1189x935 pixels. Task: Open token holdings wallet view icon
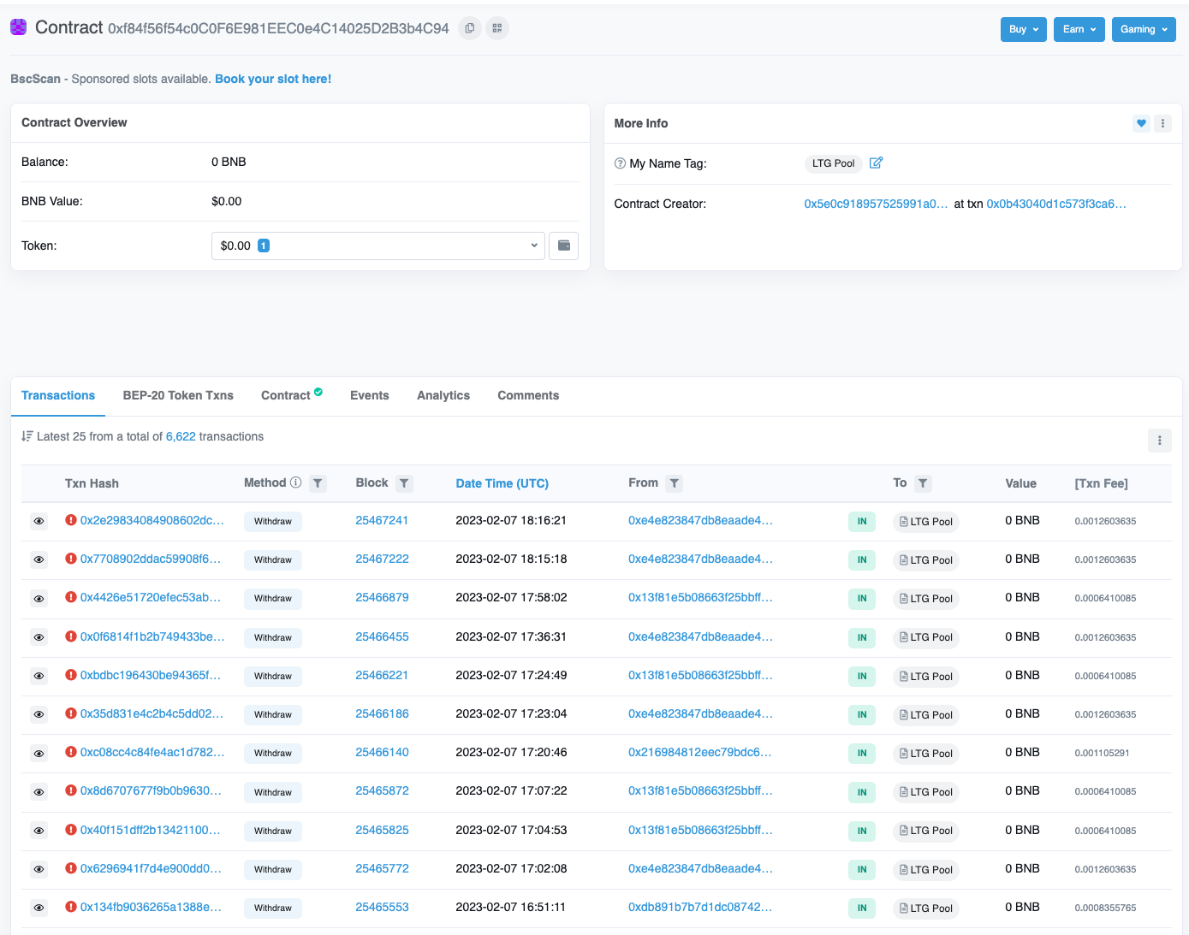tap(564, 246)
